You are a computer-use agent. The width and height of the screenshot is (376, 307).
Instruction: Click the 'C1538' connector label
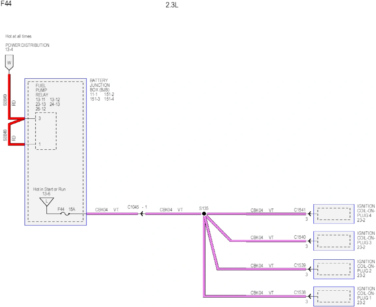[x=300, y=292]
